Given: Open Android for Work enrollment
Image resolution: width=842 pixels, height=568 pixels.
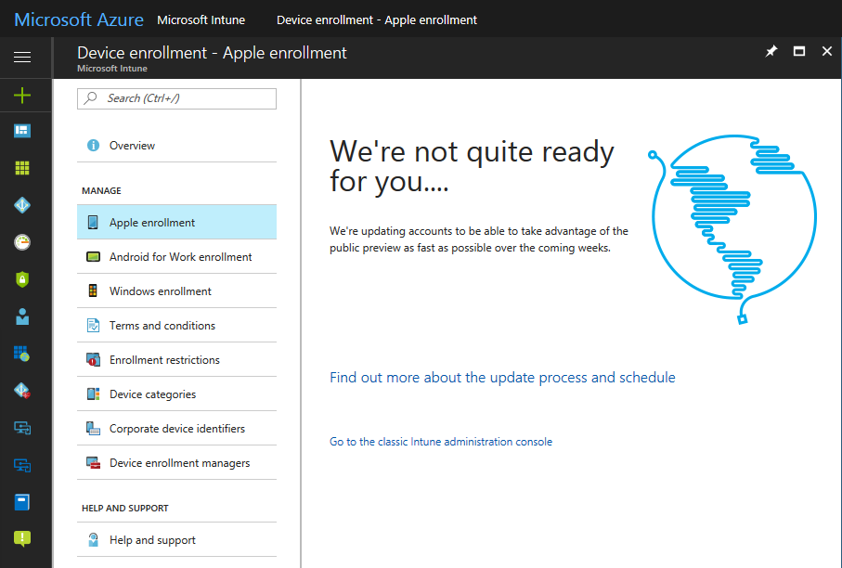Looking at the screenshot, I should click(x=176, y=256).
